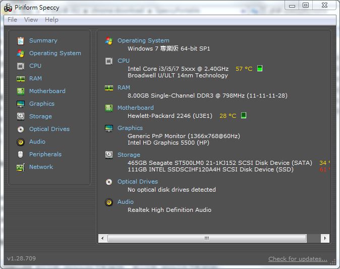Screen dimensions: 340x269
Task: Click the Generic PnP Monitor text
Action: point(184,136)
